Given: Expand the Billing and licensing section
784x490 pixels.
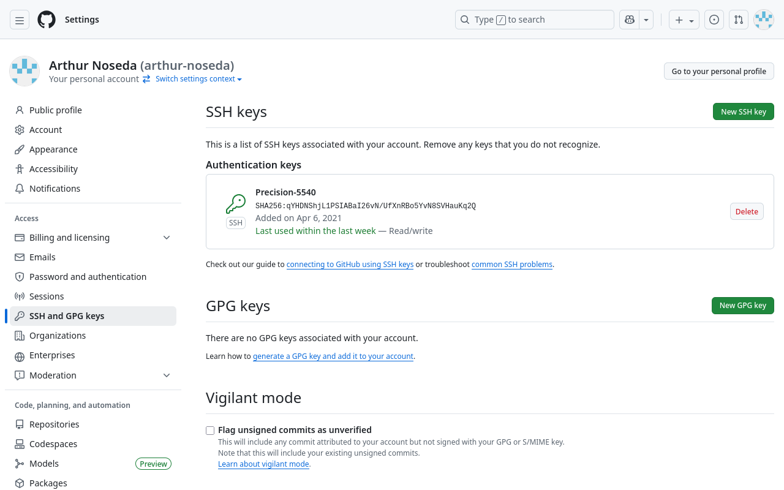Looking at the screenshot, I should pos(166,237).
